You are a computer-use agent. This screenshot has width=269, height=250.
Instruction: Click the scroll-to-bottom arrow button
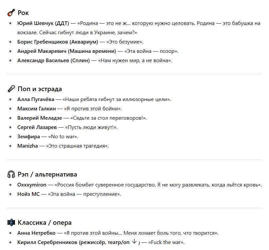tap(134, 241)
